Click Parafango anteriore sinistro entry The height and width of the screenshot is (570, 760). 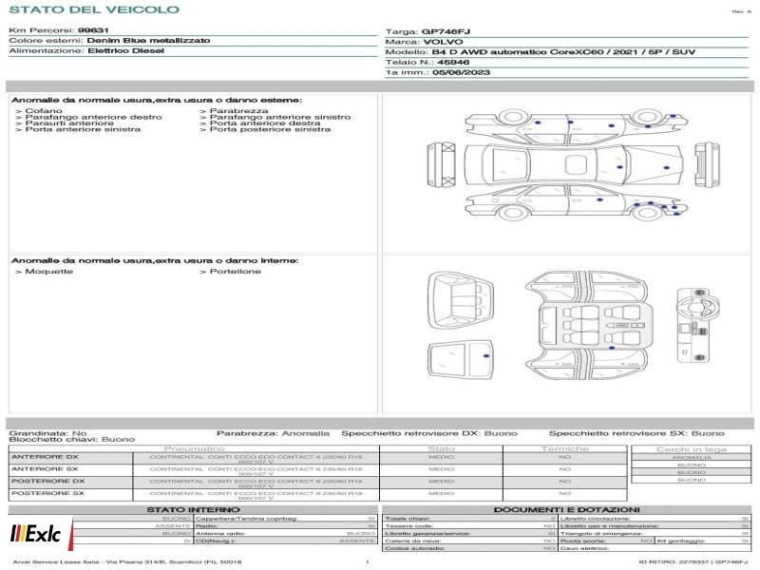(x=275, y=117)
